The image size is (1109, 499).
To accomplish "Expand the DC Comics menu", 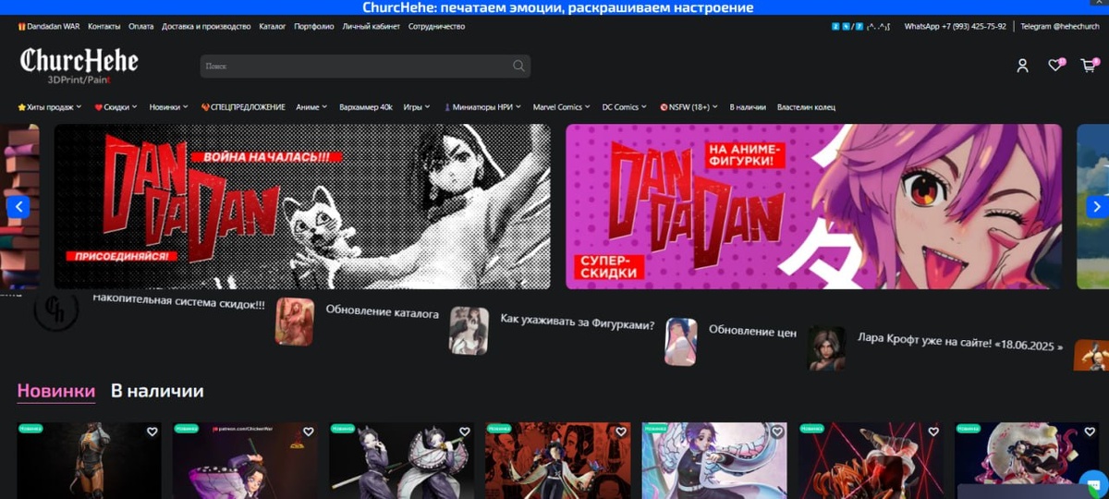I will 625,107.
